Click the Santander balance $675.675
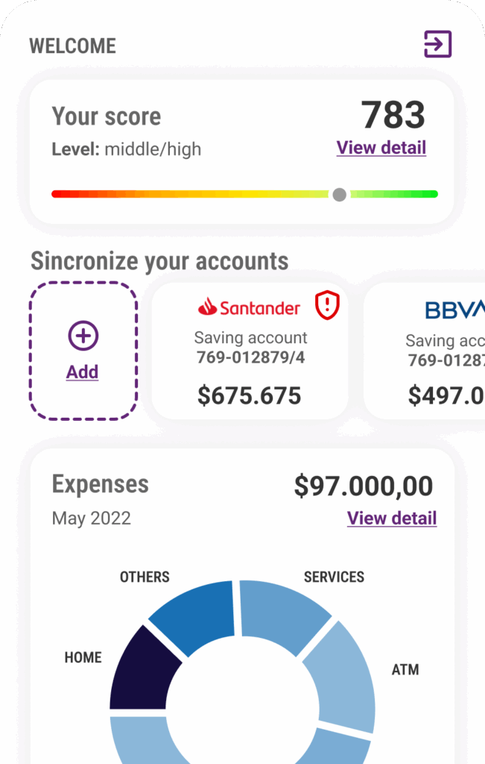This screenshot has width=485, height=764. coord(250,395)
